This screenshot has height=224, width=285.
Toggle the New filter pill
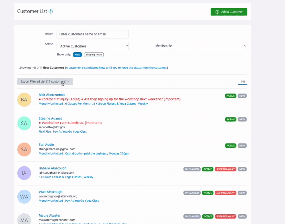click(77, 55)
